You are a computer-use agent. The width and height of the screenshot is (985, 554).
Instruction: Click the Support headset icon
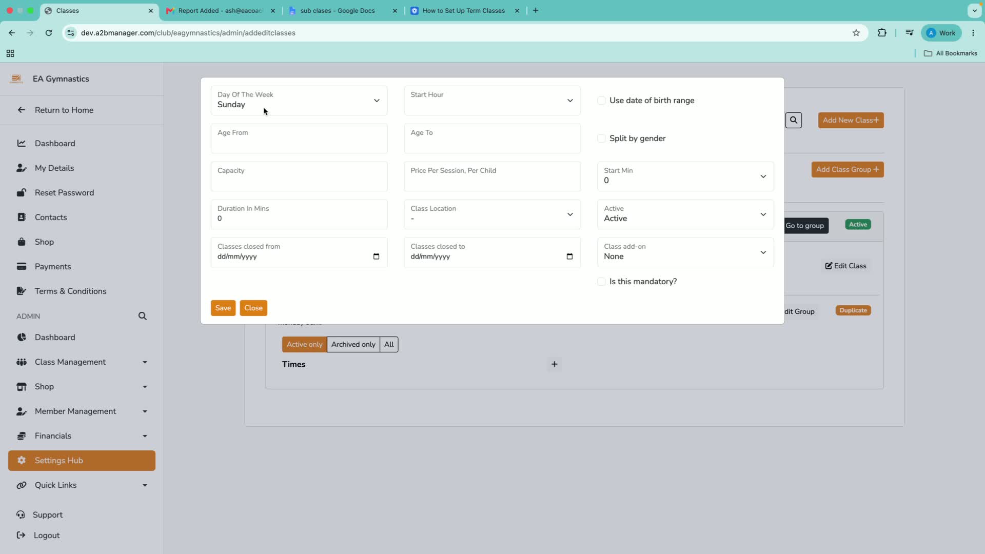[21, 515]
